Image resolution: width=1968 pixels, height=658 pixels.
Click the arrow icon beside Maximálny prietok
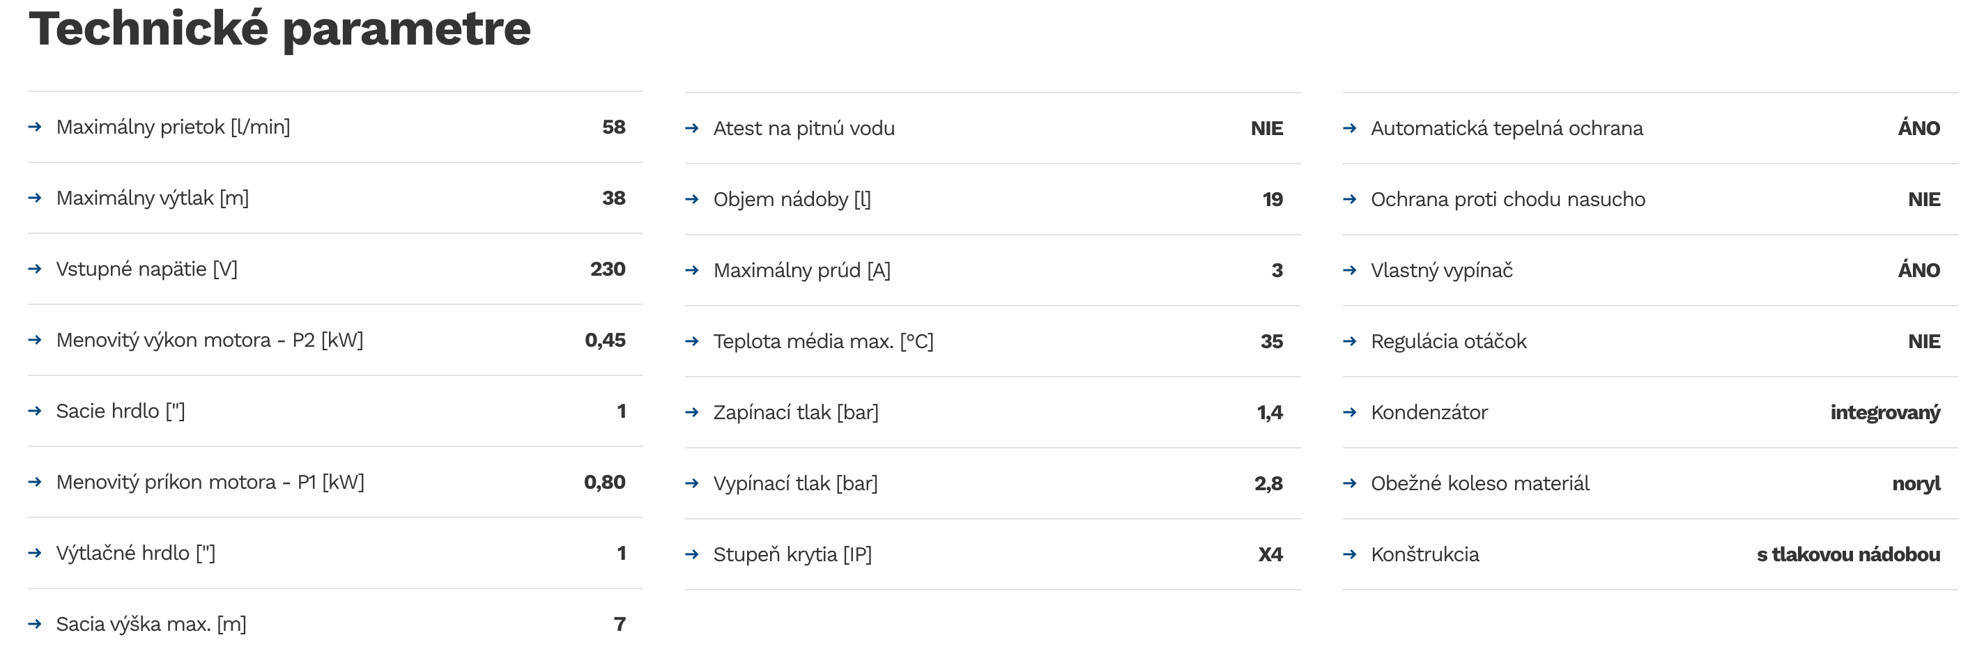(34, 127)
